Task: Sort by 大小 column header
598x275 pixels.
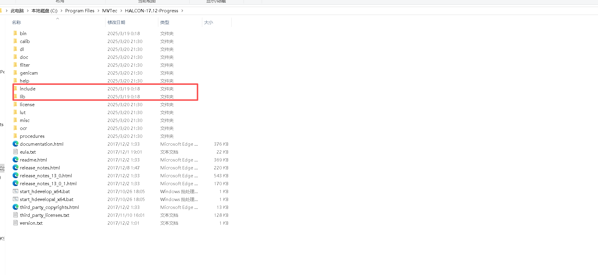Action: point(209,22)
